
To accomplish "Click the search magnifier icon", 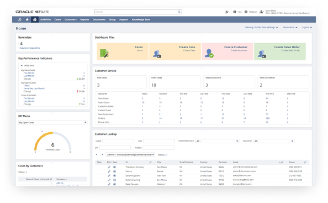I will pyautogui.click(x=179, y=12).
